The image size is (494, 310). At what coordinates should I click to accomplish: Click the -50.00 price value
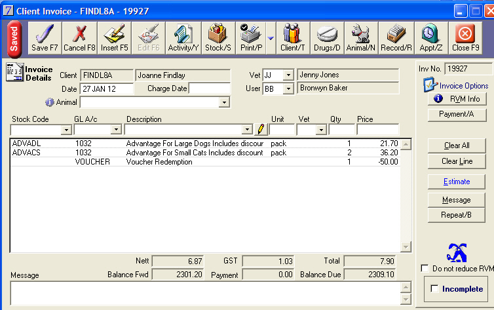388,162
